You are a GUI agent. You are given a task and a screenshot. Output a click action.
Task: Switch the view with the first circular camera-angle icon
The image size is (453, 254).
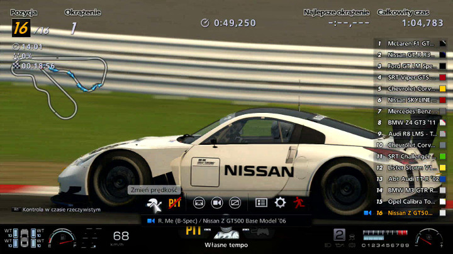coord(199,203)
